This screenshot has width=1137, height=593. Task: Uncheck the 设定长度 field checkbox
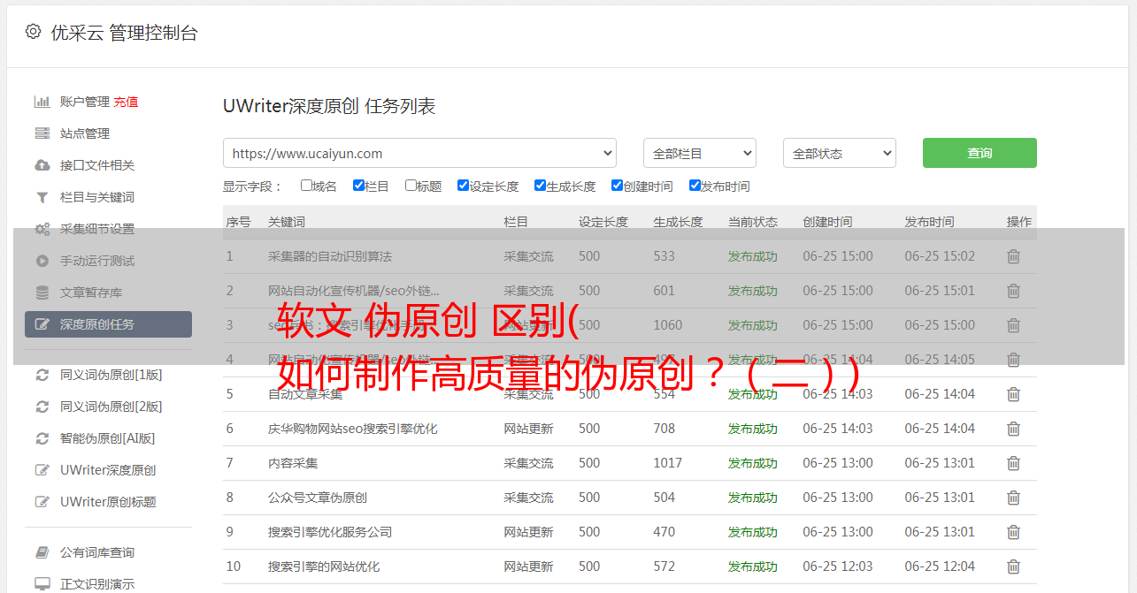463,186
